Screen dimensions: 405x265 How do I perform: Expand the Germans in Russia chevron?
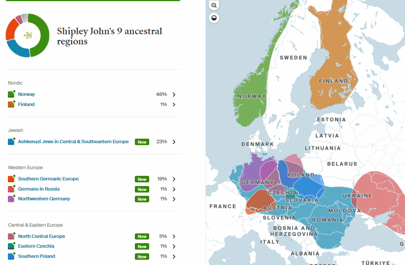(x=174, y=189)
